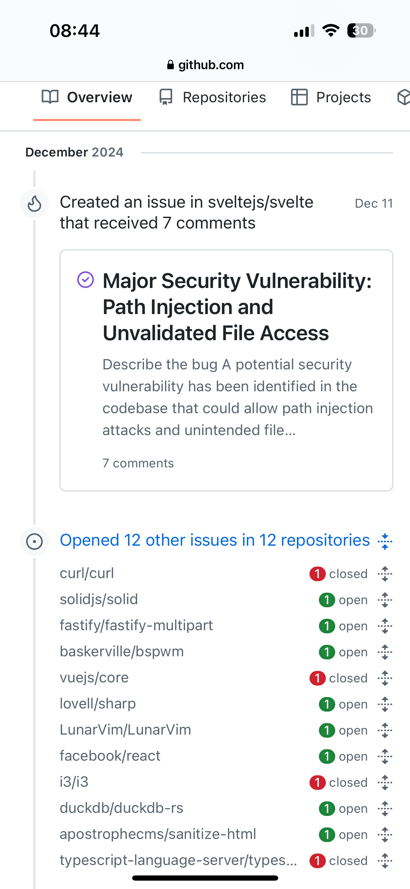Click the purple closed-issue check icon
Screen dimensions: 410x889
coord(86,280)
